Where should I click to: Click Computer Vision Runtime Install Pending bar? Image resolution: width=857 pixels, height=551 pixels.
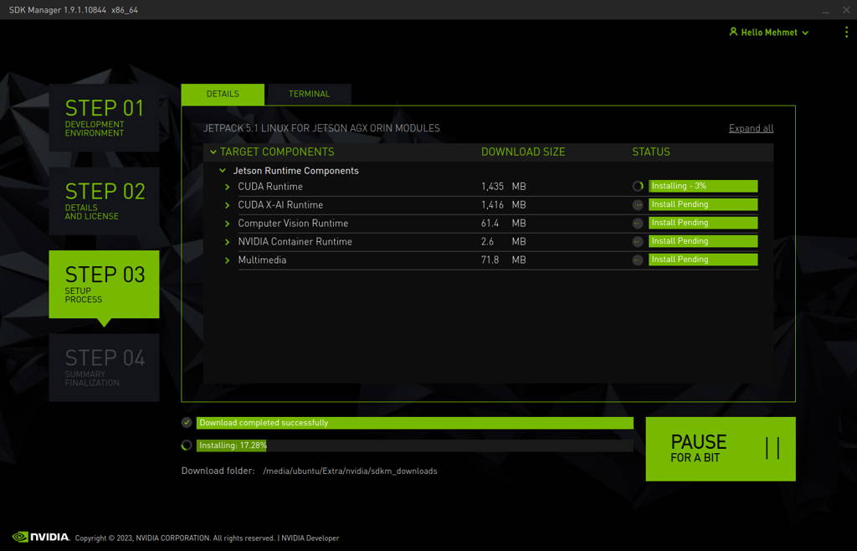coord(703,223)
